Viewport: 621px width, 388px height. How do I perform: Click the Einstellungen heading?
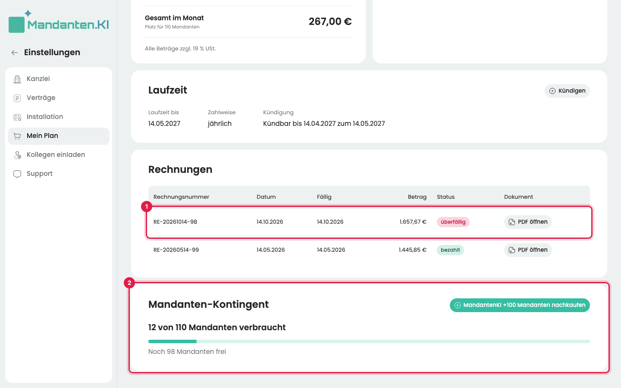52,53
